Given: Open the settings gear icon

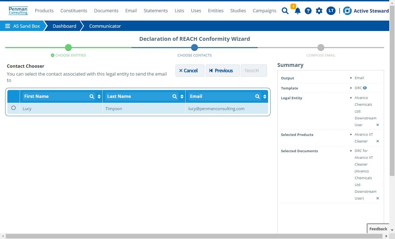Looking at the screenshot, I should tap(319, 11).
